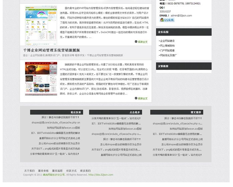This screenshot has width=233, height=187.
Task: Open favicon.ico图标 post under 点击最多
Action: coord(125,129)
